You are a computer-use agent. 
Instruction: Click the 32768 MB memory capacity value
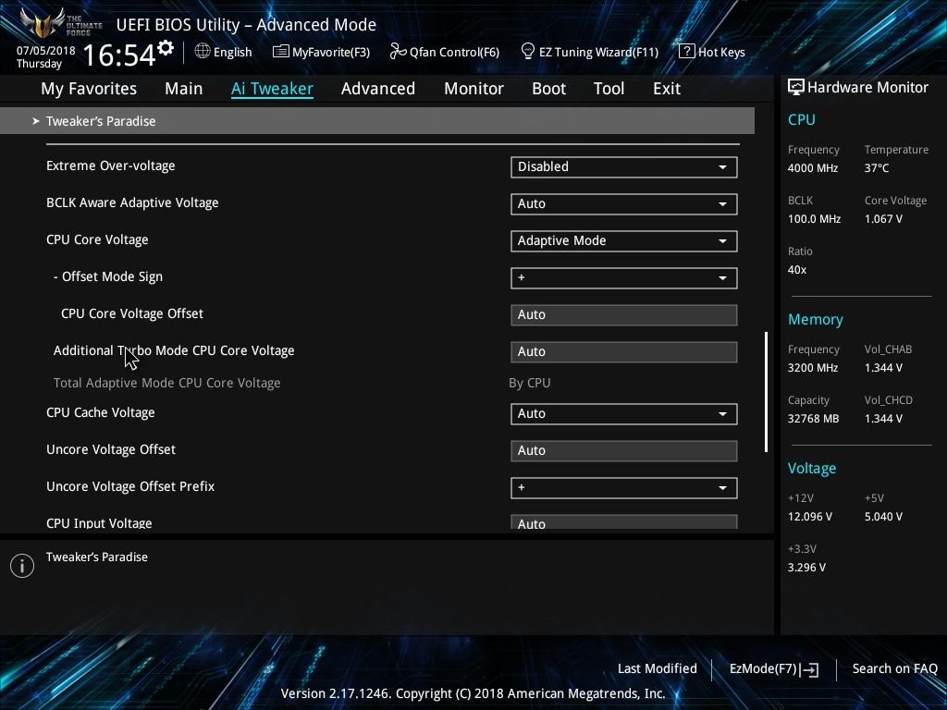(x=813, y=419)
